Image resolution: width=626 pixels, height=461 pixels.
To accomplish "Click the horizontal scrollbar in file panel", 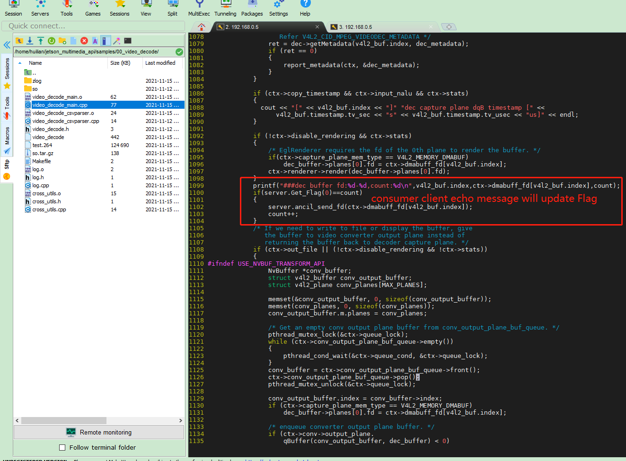I will click(64, 420).
